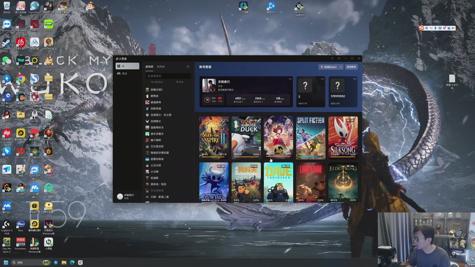This screenshot has height=267, width=475.
Task: Click the sort option below the search box
Action: (157, 82)
